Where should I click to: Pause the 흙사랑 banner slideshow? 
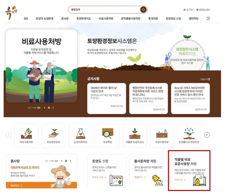(66, 161)
